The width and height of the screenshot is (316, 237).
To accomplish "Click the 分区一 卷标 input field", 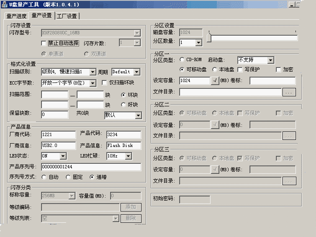I will pyautogui.click(x=272, y=81).
